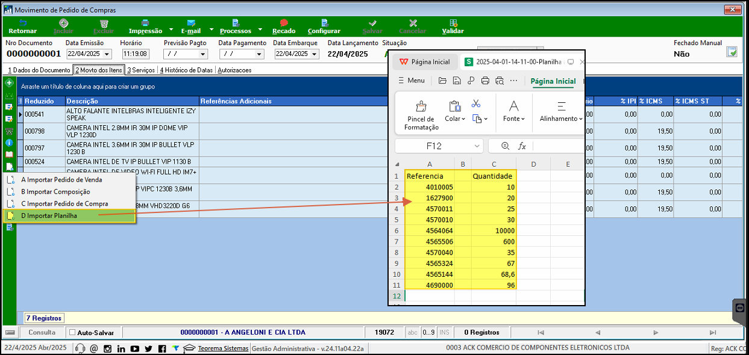749x355 pixels.
Task: Click the Fechado Manual checkmark icon
Action: [732, 52]
